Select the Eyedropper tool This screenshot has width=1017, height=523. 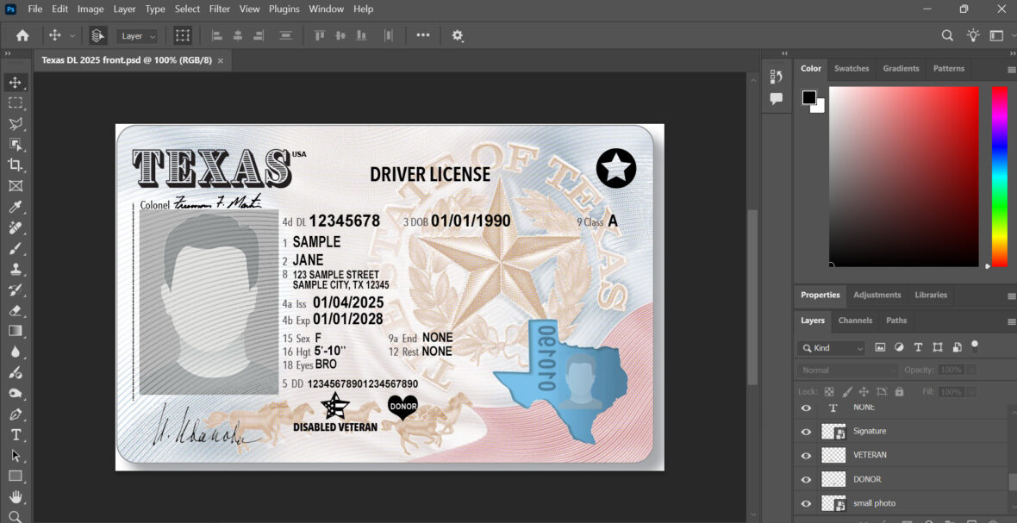pos(16,207)
